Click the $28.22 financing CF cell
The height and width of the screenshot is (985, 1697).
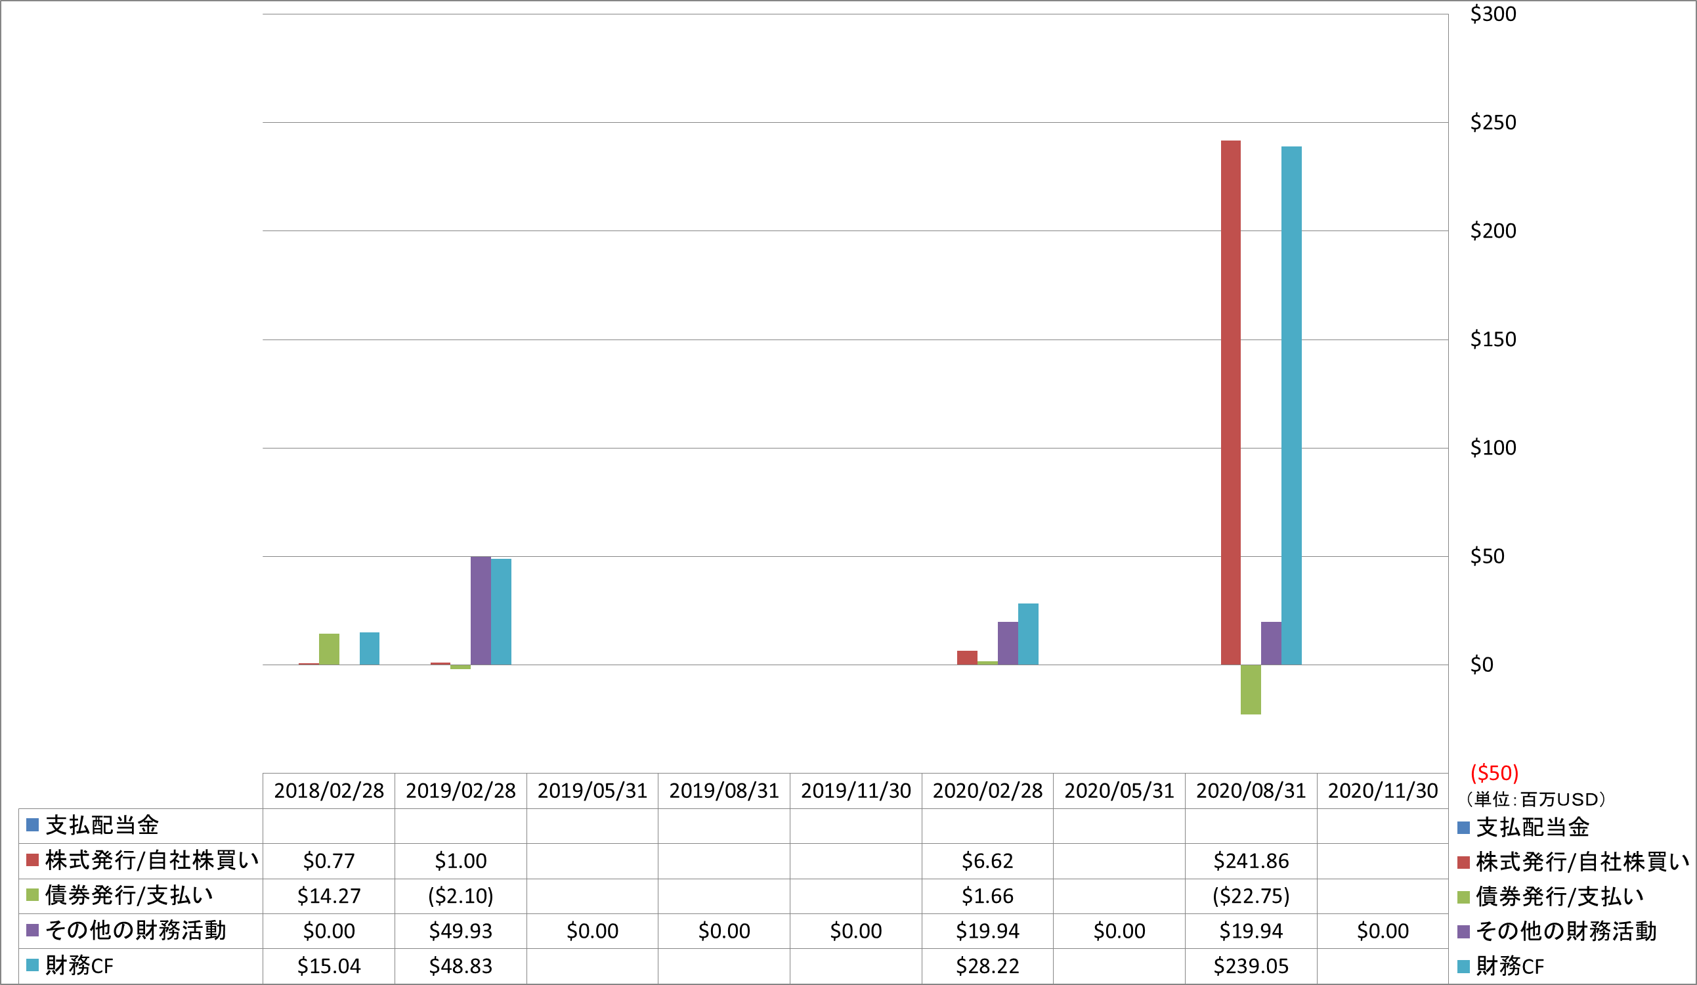coord(988,966)
